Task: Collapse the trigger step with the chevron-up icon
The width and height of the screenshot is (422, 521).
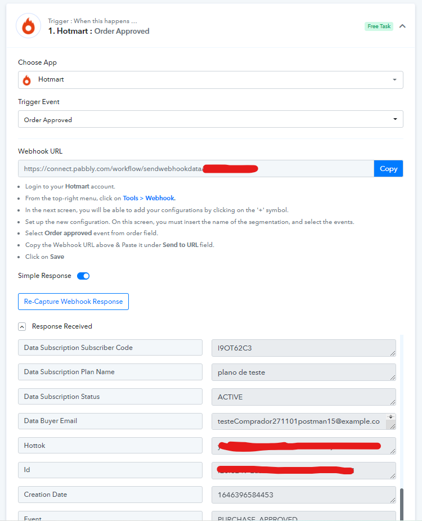Action: point(402,26)
